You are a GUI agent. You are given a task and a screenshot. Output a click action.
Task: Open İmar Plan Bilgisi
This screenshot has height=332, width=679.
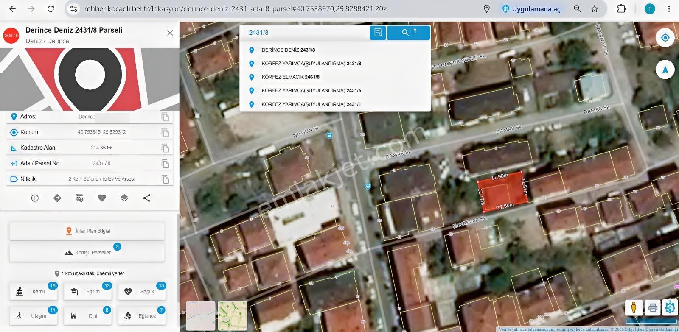[x=87, y=231]
